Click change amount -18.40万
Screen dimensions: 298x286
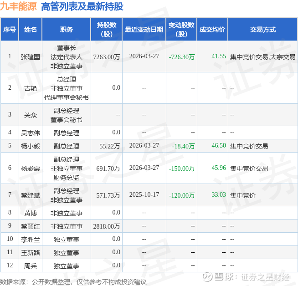(183, 146)
